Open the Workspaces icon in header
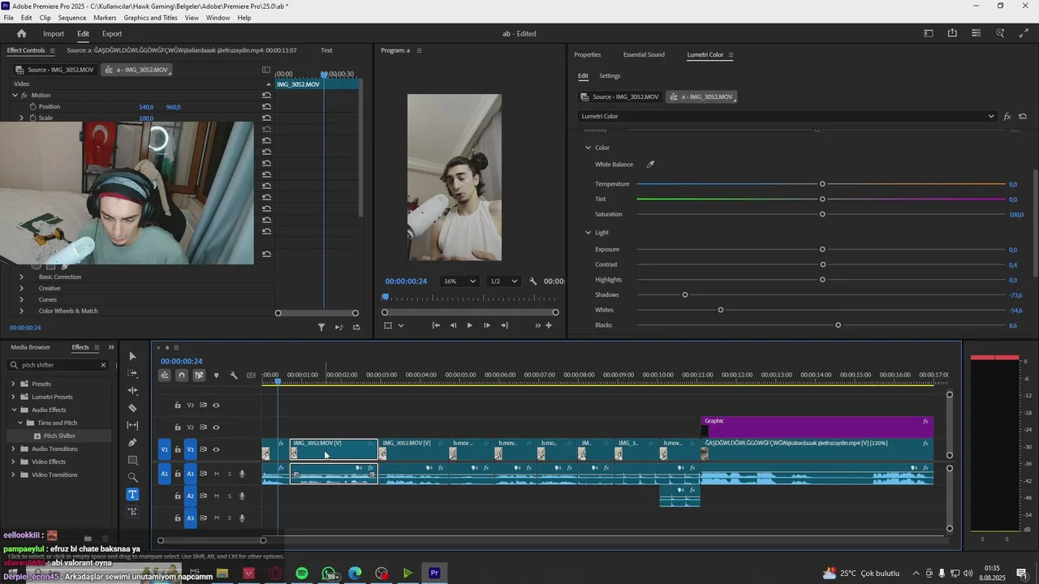This screenshot has width=1039, height=584. (929, 33)
